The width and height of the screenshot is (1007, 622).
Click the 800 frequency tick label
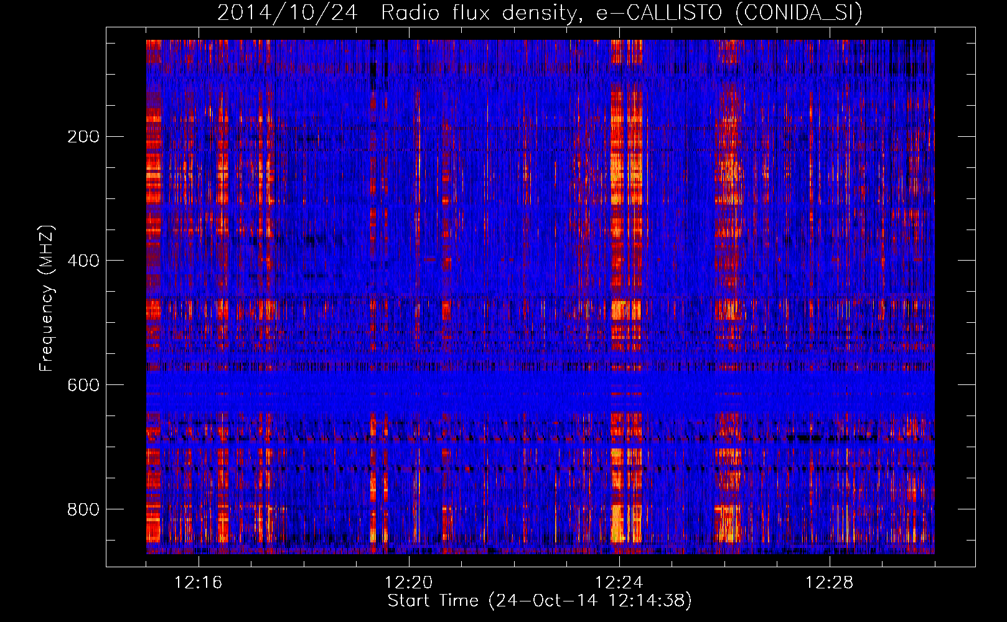tap(83, 509)
